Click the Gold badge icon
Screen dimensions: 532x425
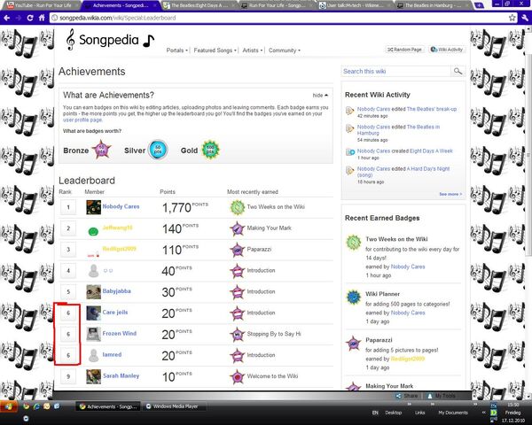210,150
